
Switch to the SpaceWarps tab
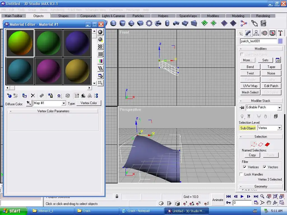coord(188,16)
